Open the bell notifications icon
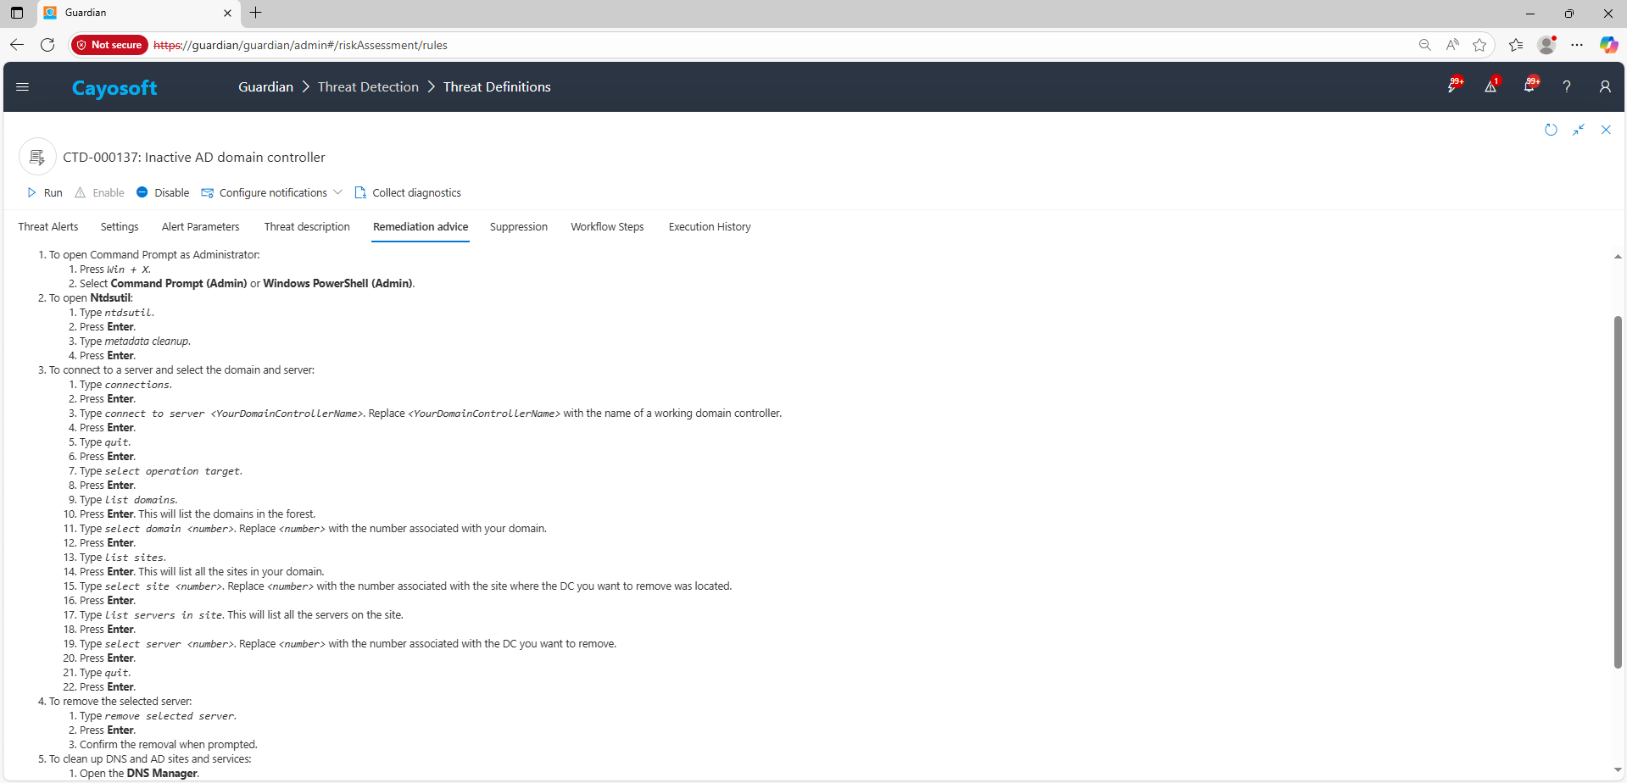Image resolution: width=1627 pixels, height=783 pixels. (x=1529, y=86)
